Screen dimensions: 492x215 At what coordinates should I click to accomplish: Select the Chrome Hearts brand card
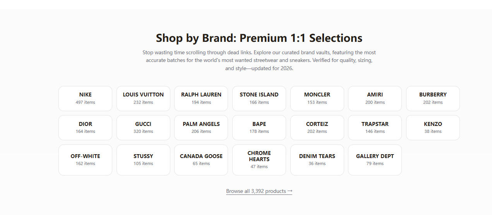(259, 160)
